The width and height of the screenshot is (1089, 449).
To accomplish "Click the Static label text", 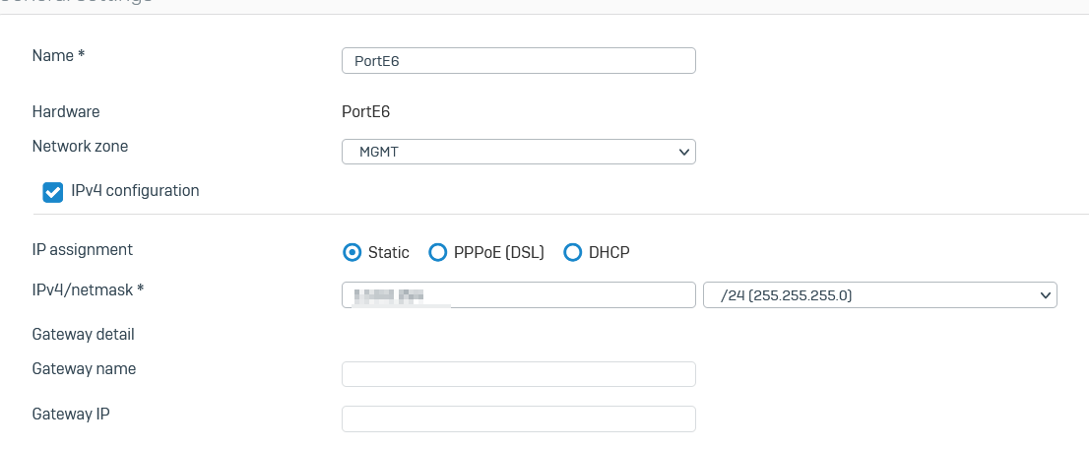I will tap(389, 252).
